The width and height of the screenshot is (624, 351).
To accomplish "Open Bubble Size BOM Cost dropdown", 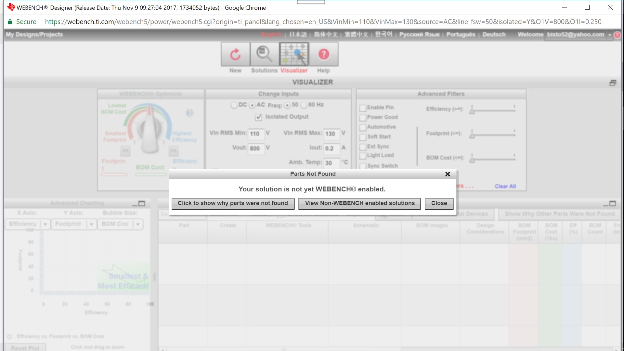I will click(120, 224).
